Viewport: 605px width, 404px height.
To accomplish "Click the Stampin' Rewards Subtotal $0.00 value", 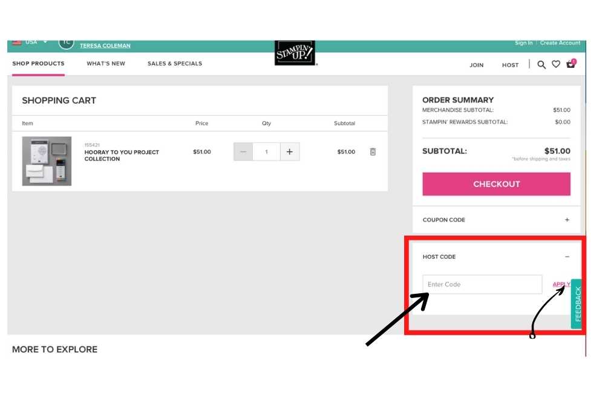I will point(563,122).
